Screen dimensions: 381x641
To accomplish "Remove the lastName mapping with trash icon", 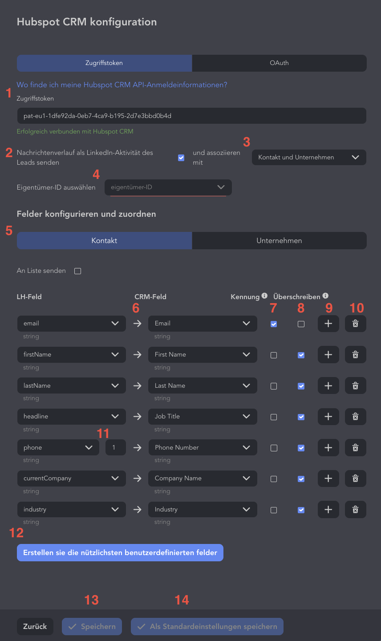I will 356,385.
